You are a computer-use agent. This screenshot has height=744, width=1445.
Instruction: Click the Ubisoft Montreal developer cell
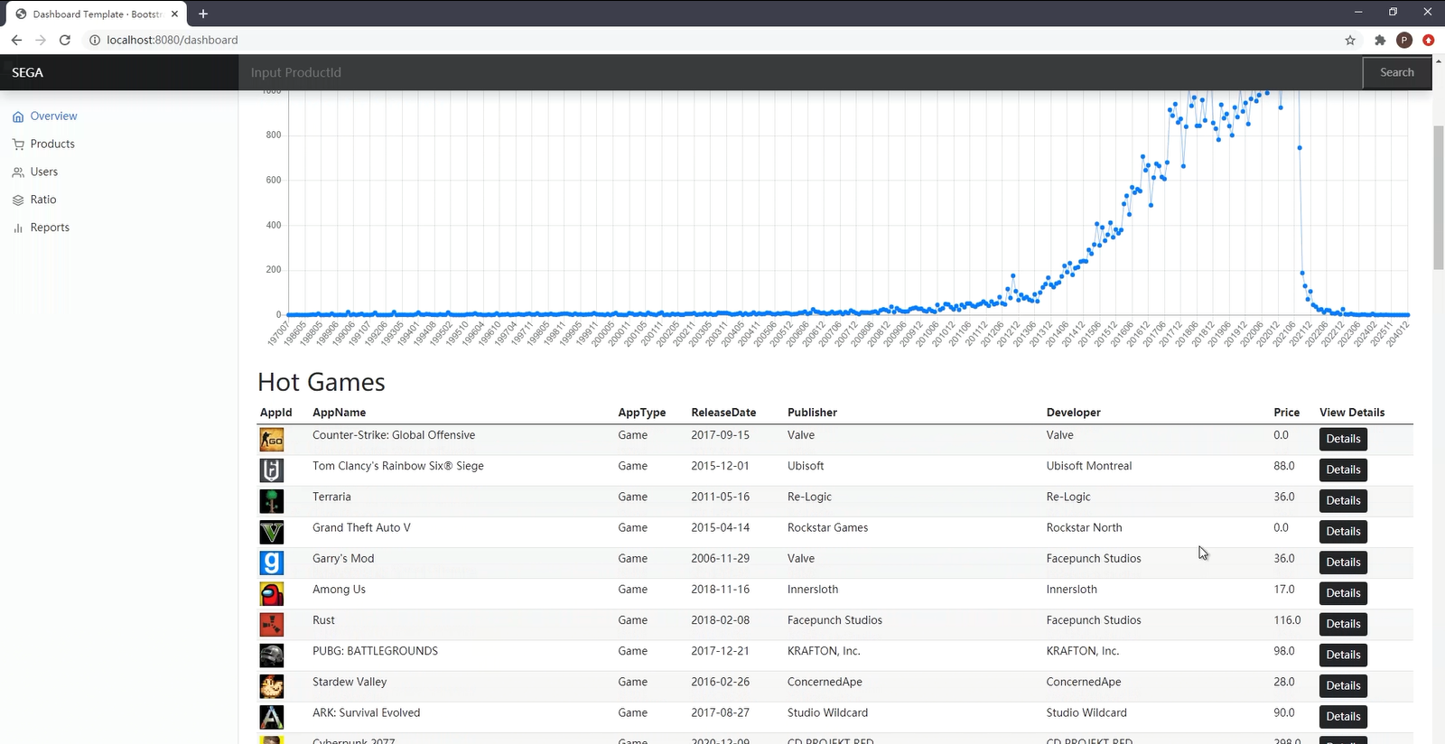[x=1088, y=466]
